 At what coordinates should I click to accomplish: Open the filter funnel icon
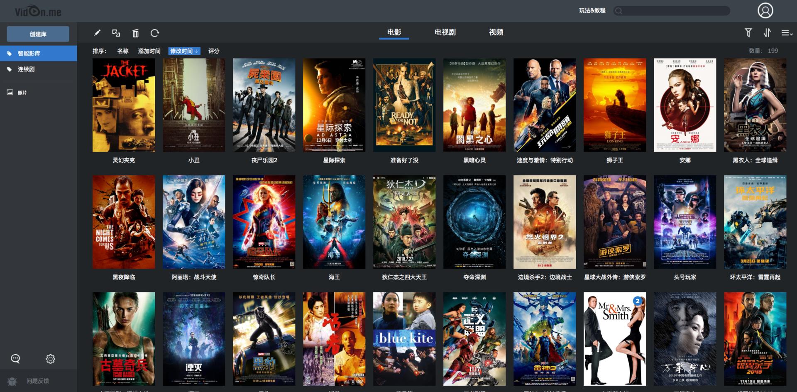coord(748,32)
